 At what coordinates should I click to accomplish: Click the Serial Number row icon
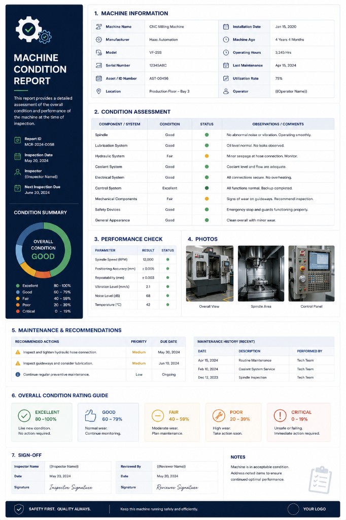(98, 66)
